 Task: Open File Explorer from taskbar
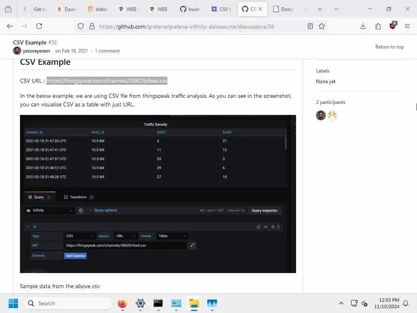(194, 303)
